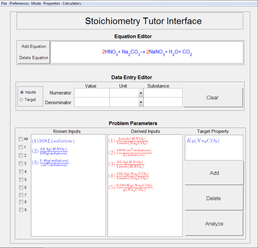
Task: Expand the Numerator unit dropdown
Action: tap(140, 93)
